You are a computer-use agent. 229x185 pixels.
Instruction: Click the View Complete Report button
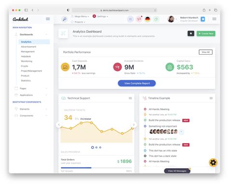click(137, 83)
